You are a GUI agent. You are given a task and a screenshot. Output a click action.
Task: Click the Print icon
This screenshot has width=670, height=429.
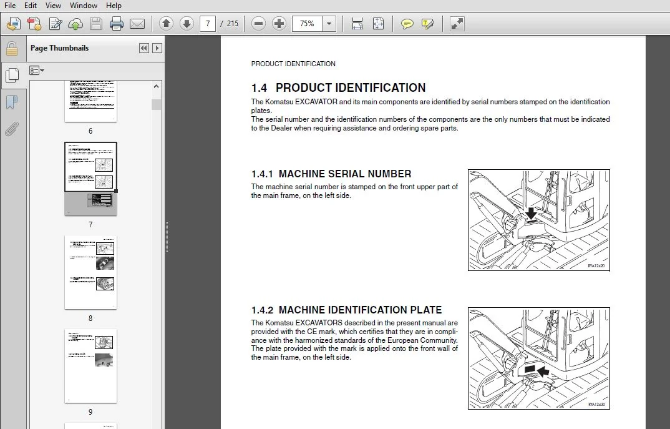pos(117,24)
